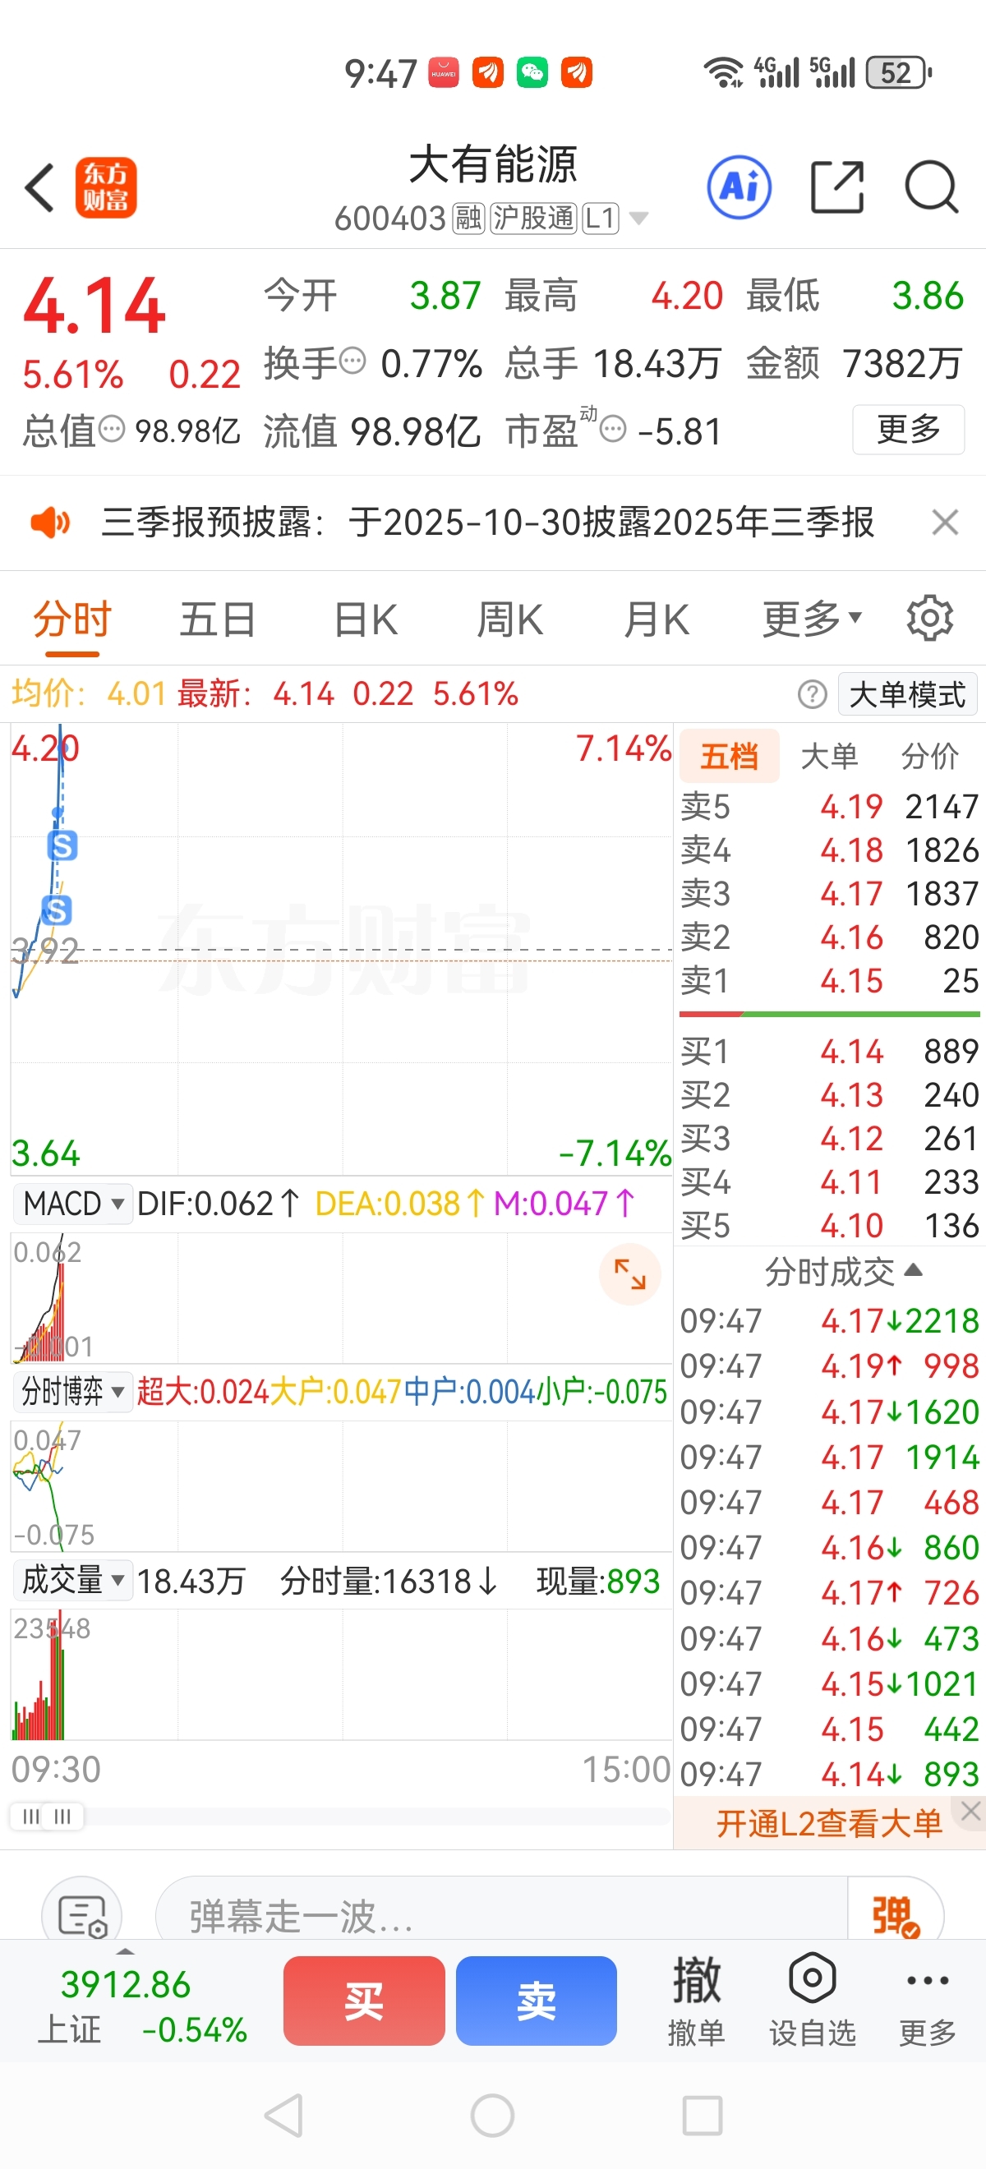Tap the L1 level tag
986x2169 pixels.
[x=600, y=219]
